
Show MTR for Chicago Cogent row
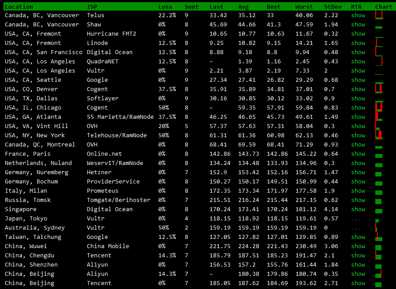(x=358, y=108)
